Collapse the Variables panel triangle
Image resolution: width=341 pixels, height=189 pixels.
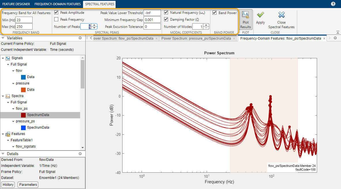tap(3, 38)
